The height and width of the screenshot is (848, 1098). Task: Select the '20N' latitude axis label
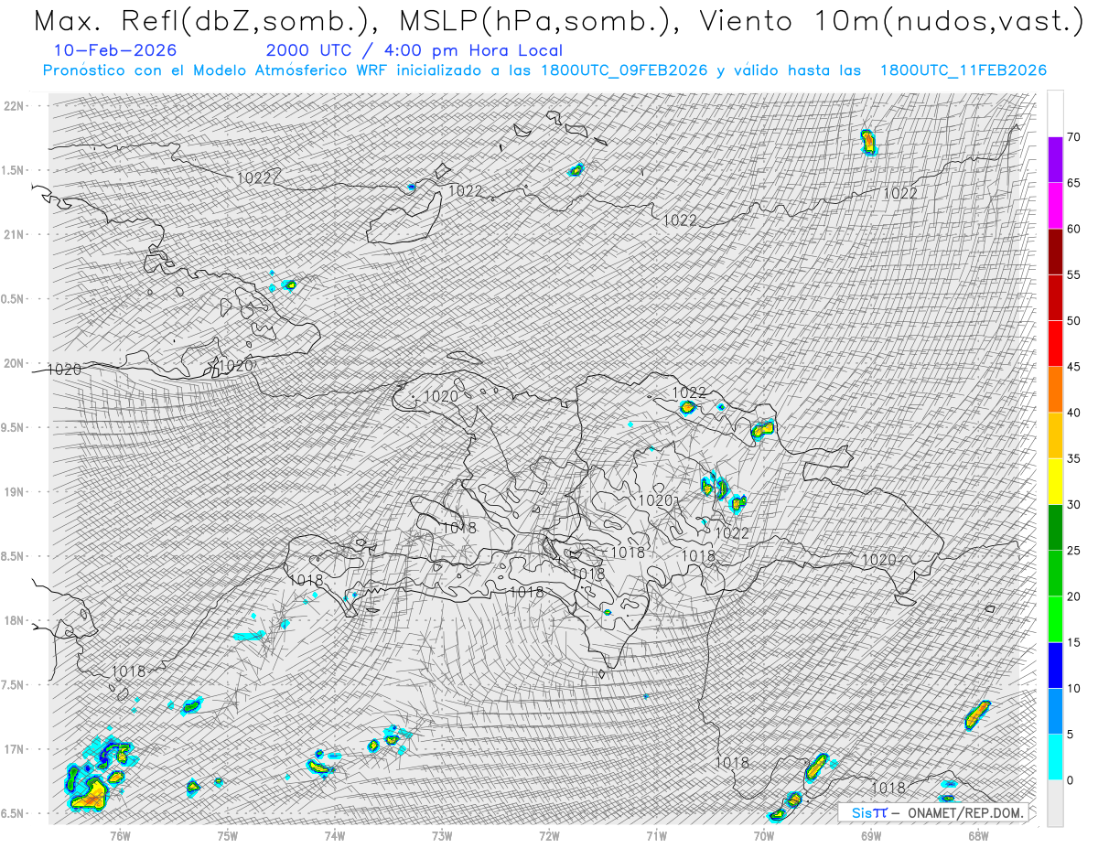14,363
